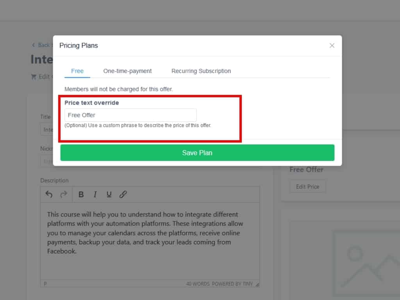The image size is (400, 300).
Task: Close the Pricing Plans dialog
Action: [x=332, y=46]
